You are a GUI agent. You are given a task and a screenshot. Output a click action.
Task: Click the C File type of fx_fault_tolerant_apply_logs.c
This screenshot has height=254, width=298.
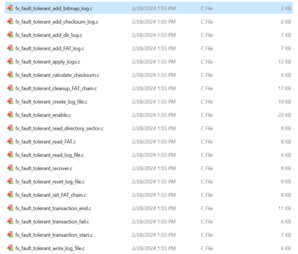point(207,62)
